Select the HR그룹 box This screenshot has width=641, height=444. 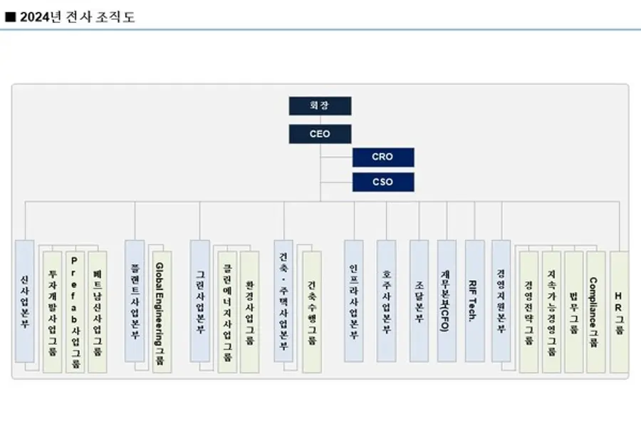(x=619, y=311)
